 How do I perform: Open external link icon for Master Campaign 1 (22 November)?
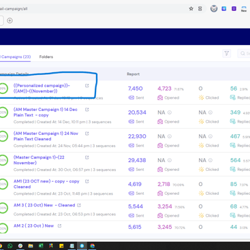[x=87, y=157]
